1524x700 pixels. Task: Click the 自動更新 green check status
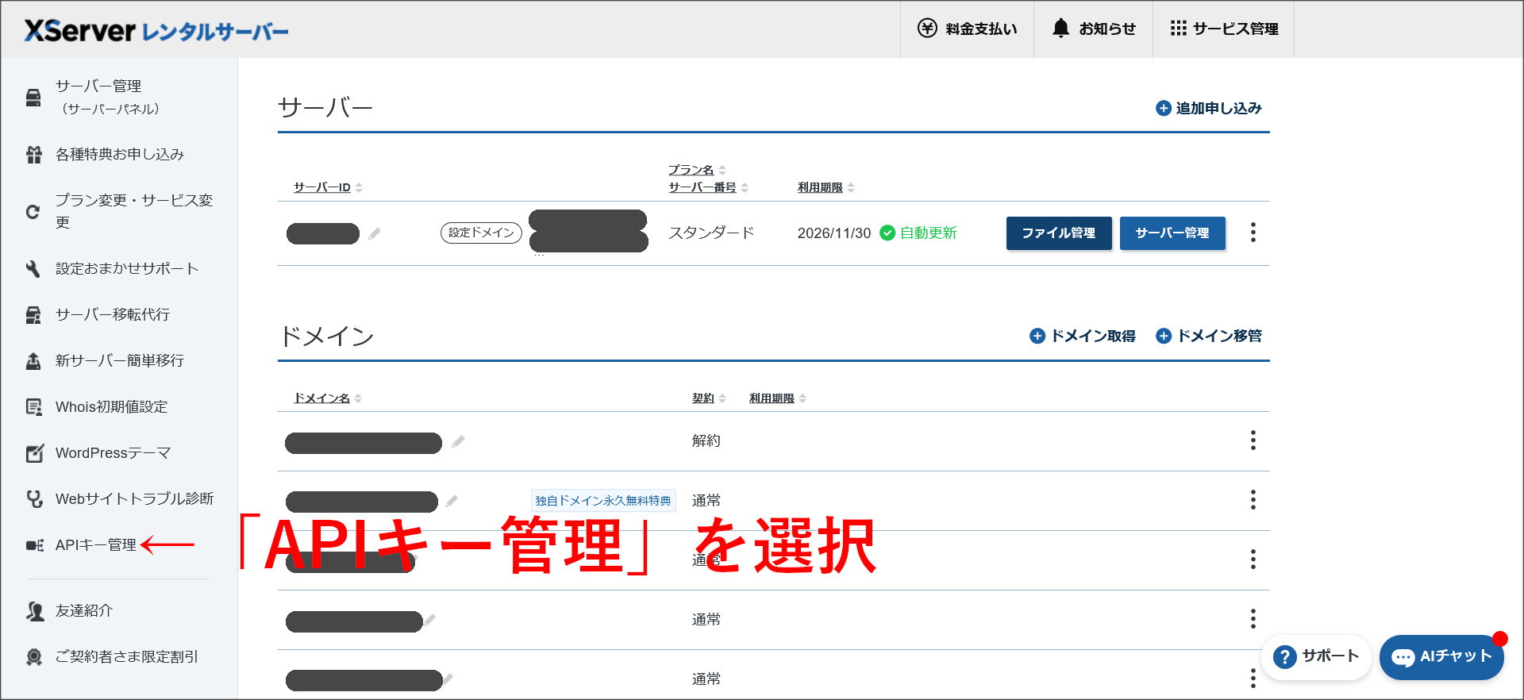pos(918,233)
